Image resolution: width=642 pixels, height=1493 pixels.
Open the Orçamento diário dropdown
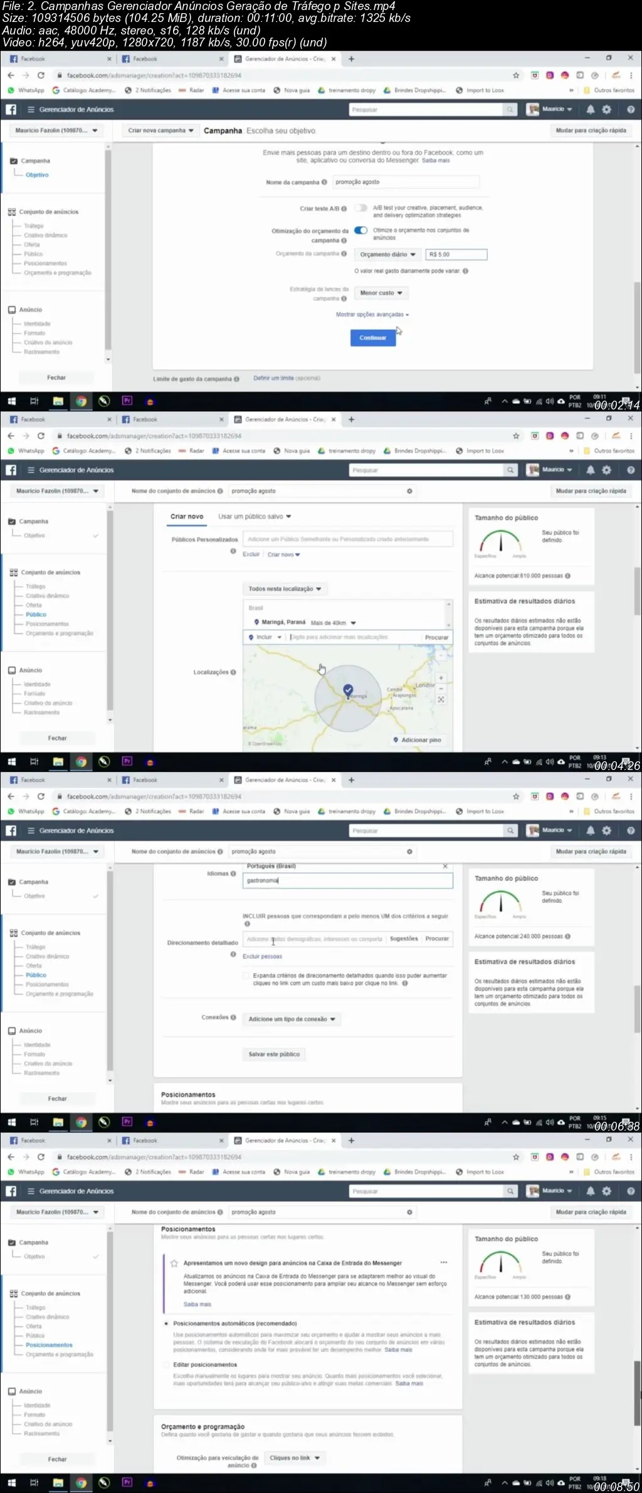tap(387, 255)
